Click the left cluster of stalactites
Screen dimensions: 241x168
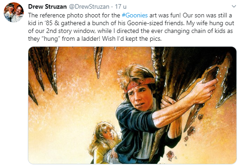43,72
